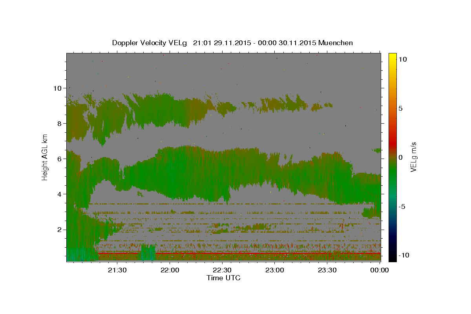This screenshot has width=471, height=314.
Task: Click the colorbar tick label '-10'
Action: click(x=404, y=255)
